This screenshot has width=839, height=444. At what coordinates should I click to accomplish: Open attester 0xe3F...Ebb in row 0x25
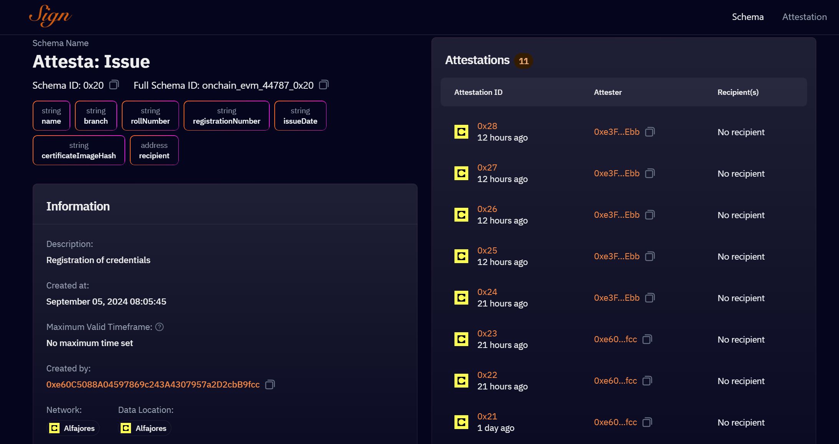617,256
